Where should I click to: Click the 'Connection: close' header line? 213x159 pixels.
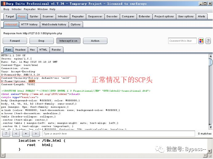[15, 68]
